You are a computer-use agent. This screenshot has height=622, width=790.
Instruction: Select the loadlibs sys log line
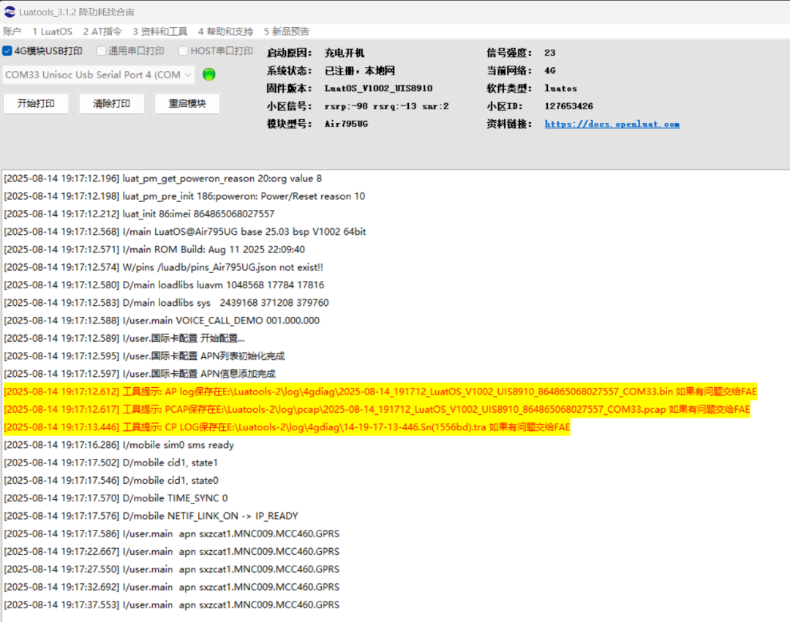point(166,303)
